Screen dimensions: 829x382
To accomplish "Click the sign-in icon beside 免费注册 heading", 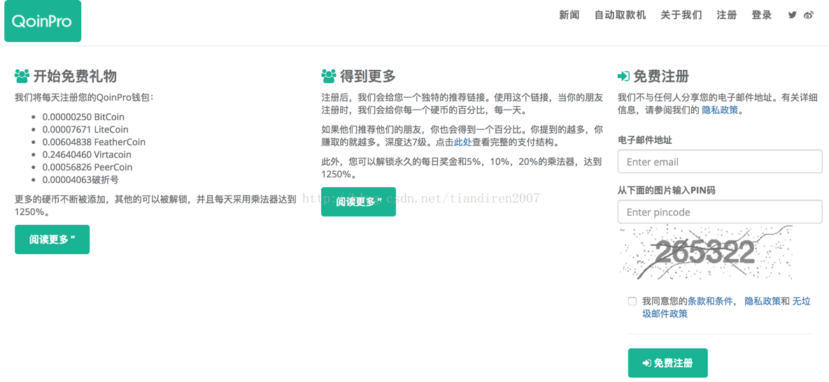I will [623, 77].
